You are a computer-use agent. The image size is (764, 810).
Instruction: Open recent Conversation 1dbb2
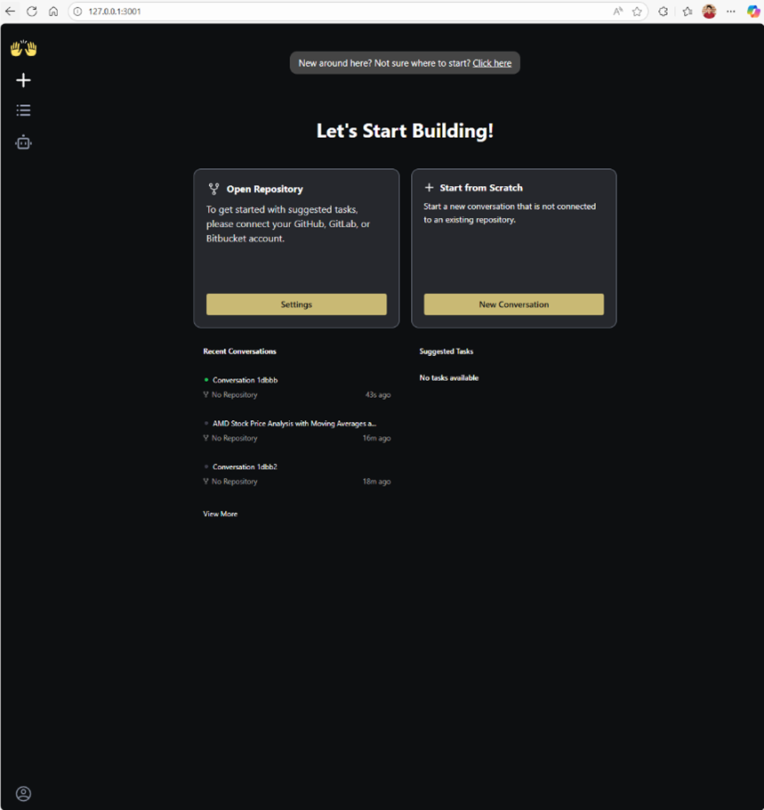coord(245,466)
